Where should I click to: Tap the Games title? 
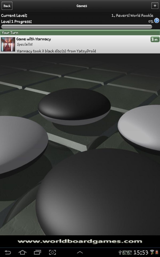click(x=82, y=6)
